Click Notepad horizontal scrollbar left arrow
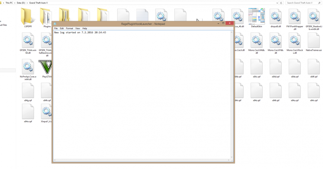The width and height of the screenshot is (323, 169). point(55,160)
